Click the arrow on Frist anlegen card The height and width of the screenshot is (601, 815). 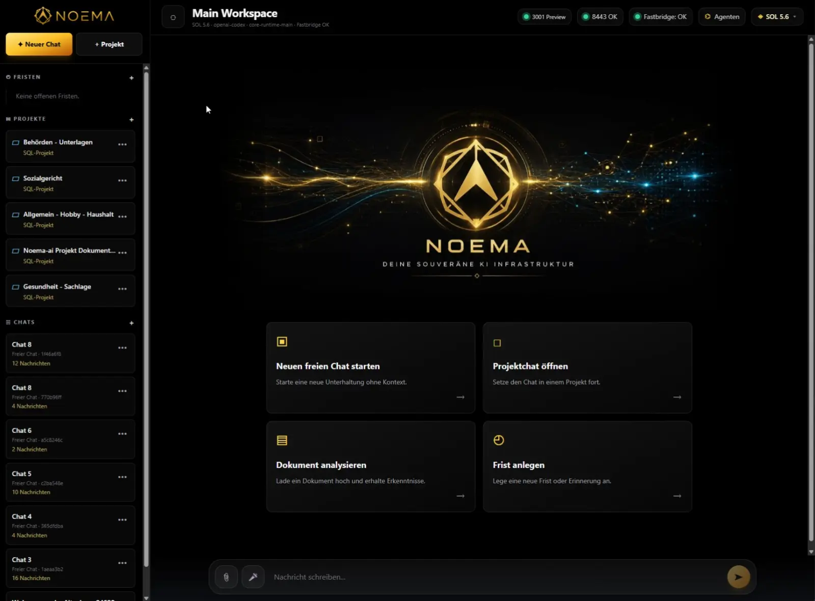(x=677, y=496)
